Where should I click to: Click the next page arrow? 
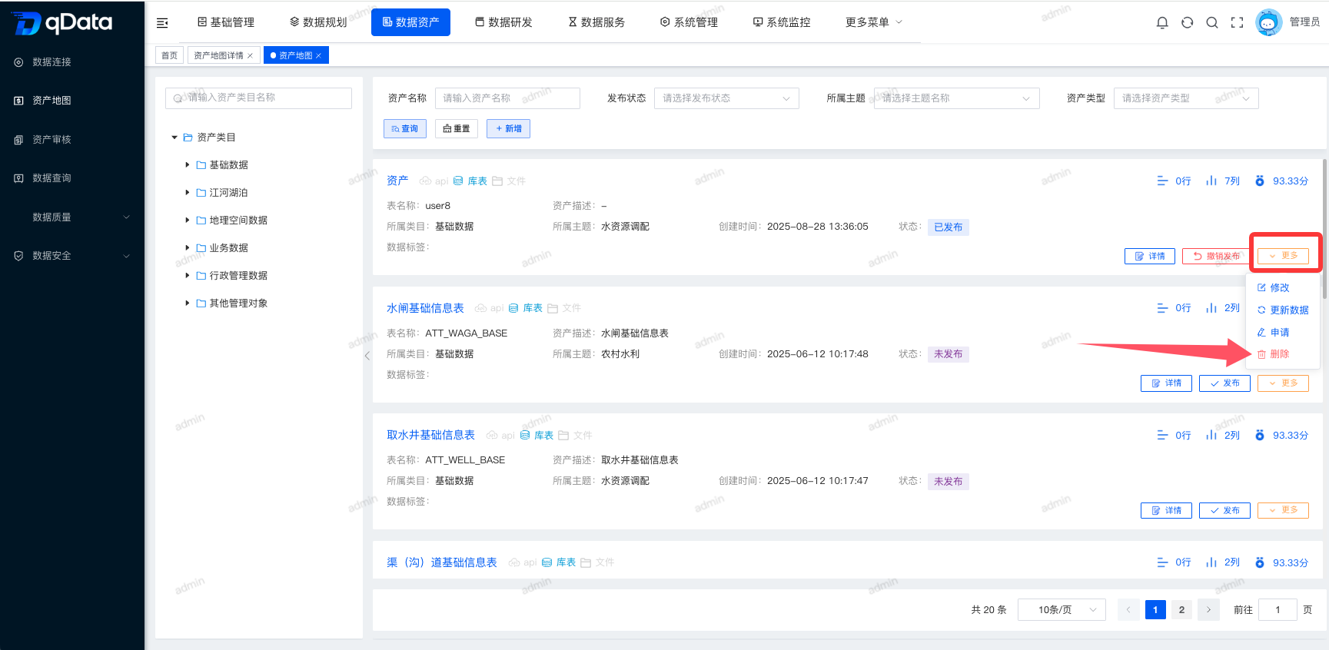pyautogui.click(x=1208, y=610)
